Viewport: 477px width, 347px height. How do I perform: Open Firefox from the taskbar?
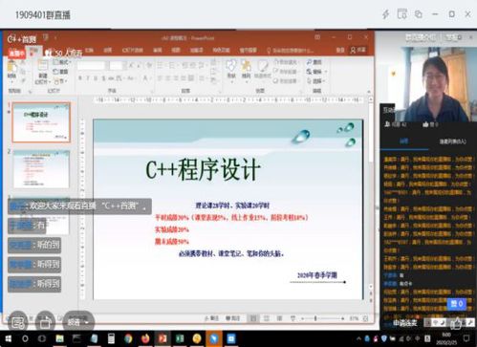[x=145, y=338]
